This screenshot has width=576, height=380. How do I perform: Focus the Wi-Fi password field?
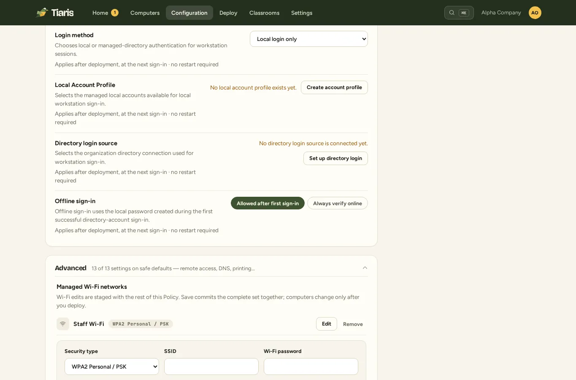(x=311, y=366)
